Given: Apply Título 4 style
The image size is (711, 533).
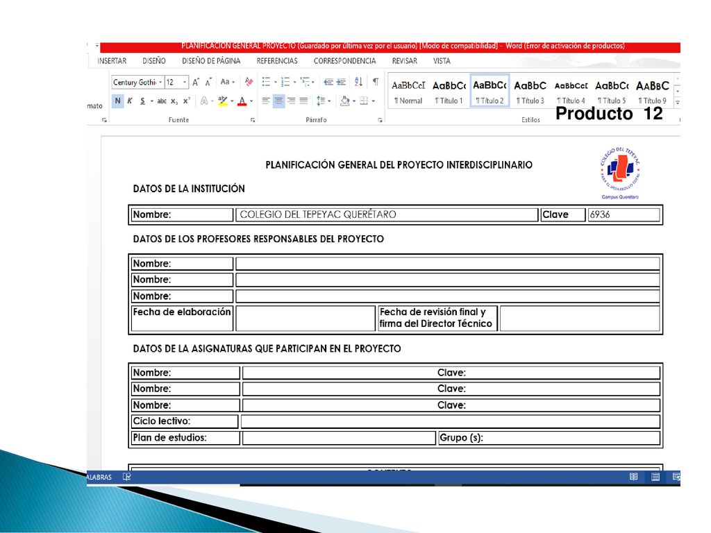Looking at the screenshot, I should (571, 92).
